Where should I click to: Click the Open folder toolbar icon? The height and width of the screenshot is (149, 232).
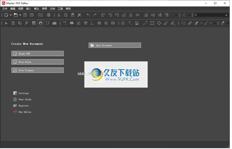[x=15, y=15]
